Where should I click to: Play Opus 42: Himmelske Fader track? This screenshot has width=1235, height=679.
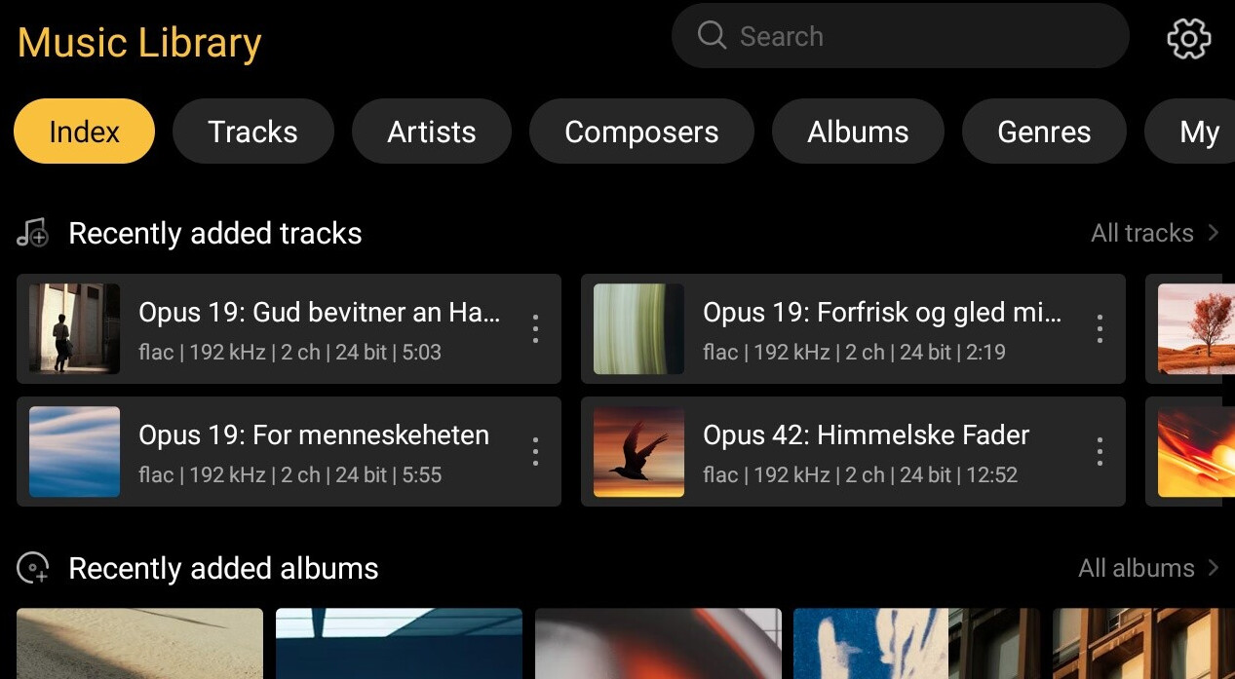(x=866, y=435)
